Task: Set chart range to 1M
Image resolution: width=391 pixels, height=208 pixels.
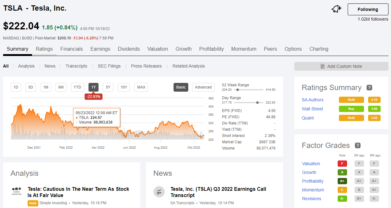Action: (x=46, y=87)
